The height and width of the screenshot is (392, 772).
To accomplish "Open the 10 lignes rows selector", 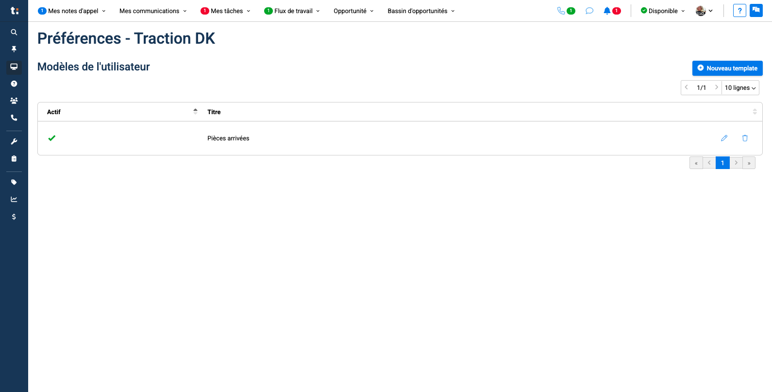I will click(740, 88).
